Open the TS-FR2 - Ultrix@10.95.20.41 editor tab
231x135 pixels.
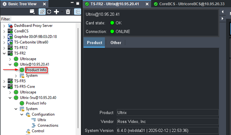(115, 4)
